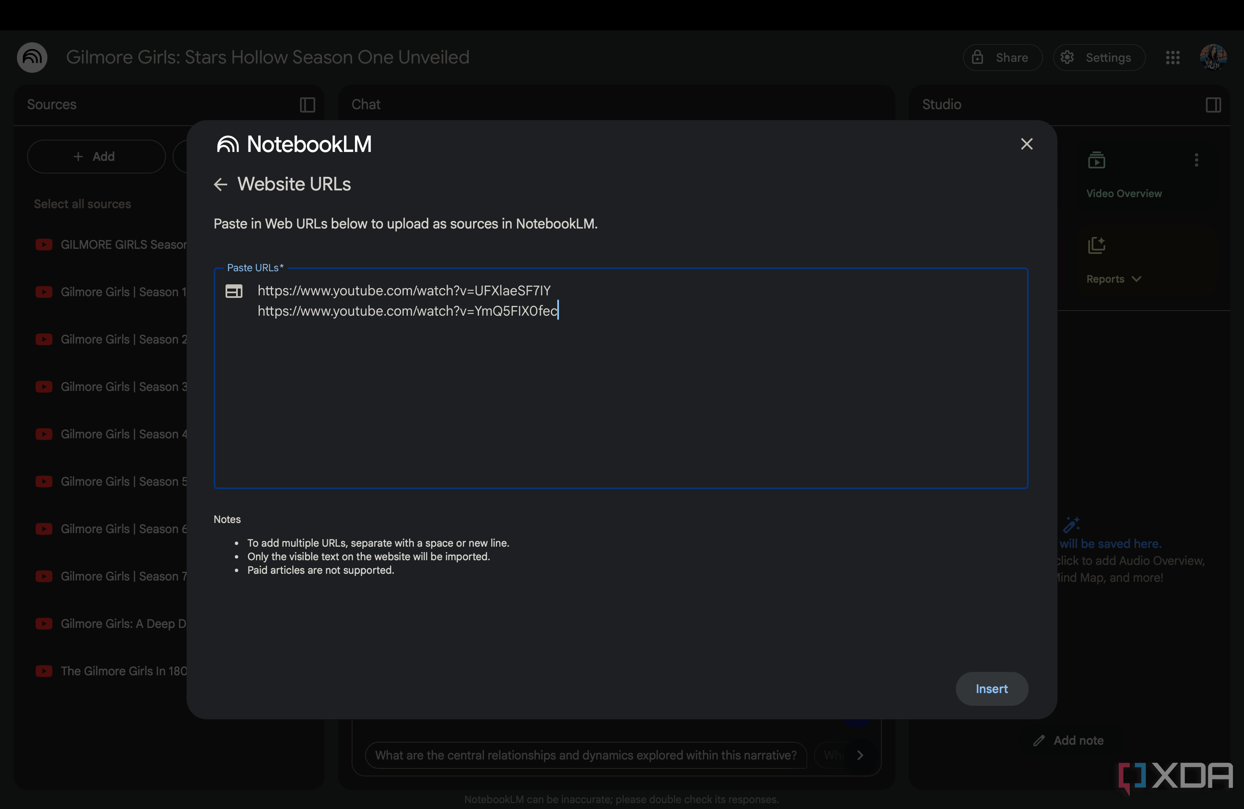
Task: Click the YouTube icon beside Season 1 source
Action: tap(44, 292)
